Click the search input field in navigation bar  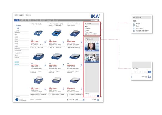[x=94, y=20]
